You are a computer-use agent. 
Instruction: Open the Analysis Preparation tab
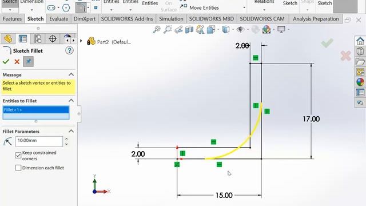[x=316, y=19]
